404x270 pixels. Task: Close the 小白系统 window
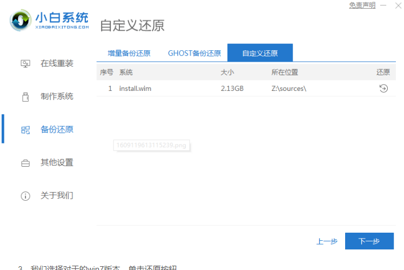[x=397, y=5]
